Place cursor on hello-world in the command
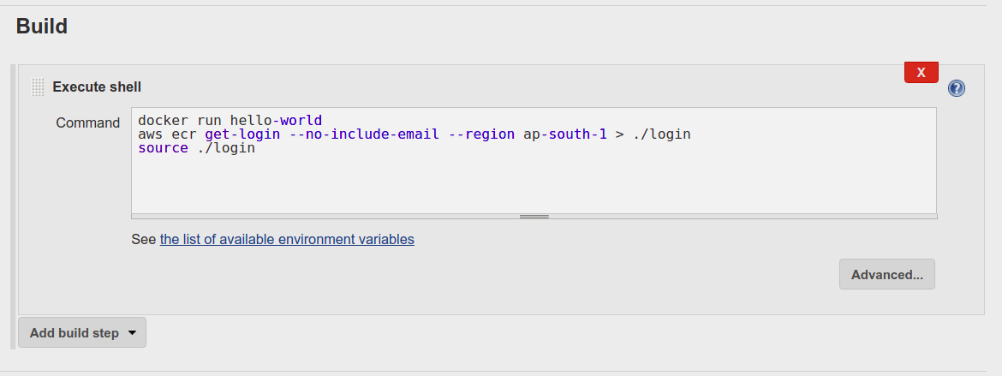The image size is (1002, 376). click(276, 120)
